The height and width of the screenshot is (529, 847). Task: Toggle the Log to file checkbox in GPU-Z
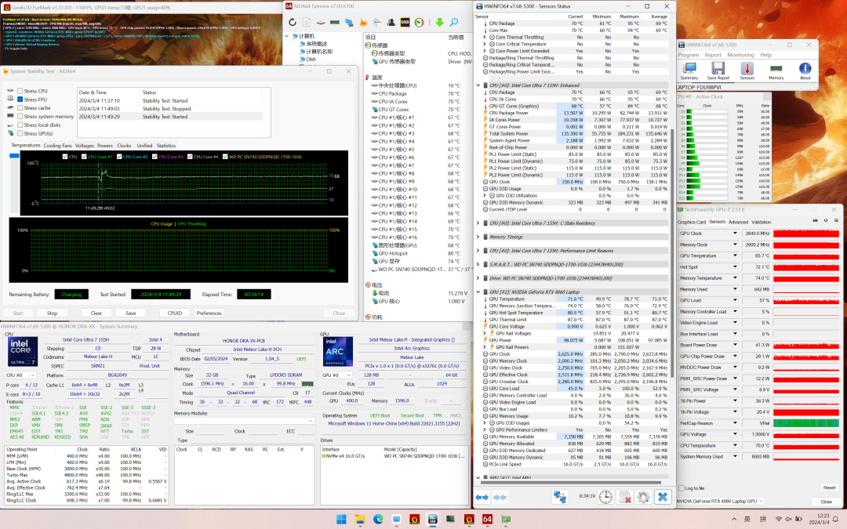[681, 488]
